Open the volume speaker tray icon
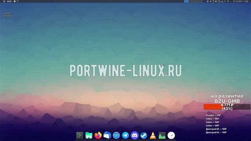This screenshot has height=141, width=251. pos(216,1)
